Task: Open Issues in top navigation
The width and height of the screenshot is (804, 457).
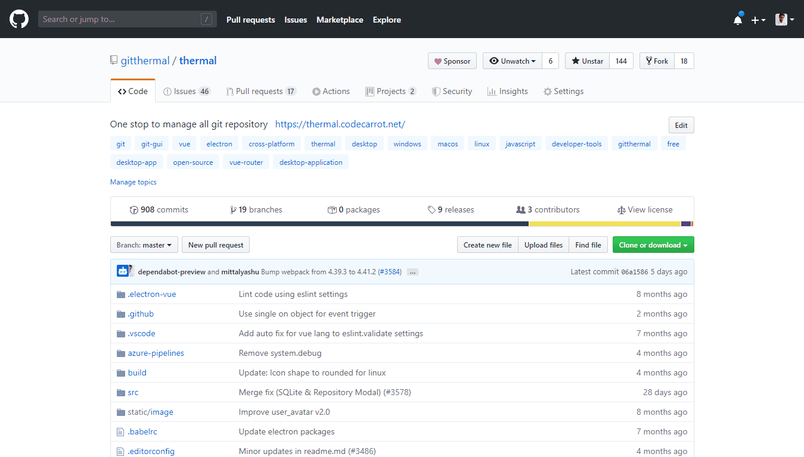Action: click(x=296, y=20)
